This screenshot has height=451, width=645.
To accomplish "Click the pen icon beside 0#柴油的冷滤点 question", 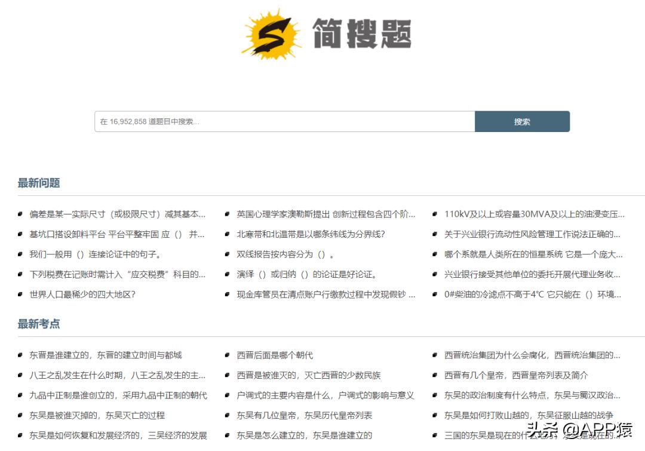I will pos(434,294).
